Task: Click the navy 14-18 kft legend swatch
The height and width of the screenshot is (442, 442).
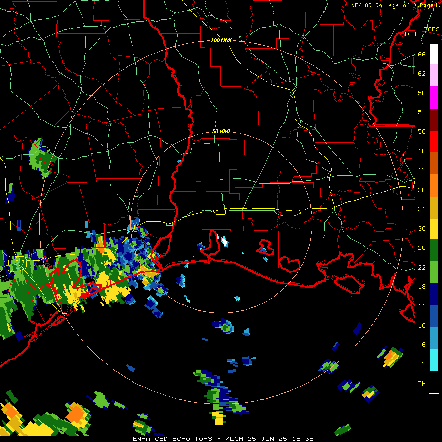Action: point(434,294)
